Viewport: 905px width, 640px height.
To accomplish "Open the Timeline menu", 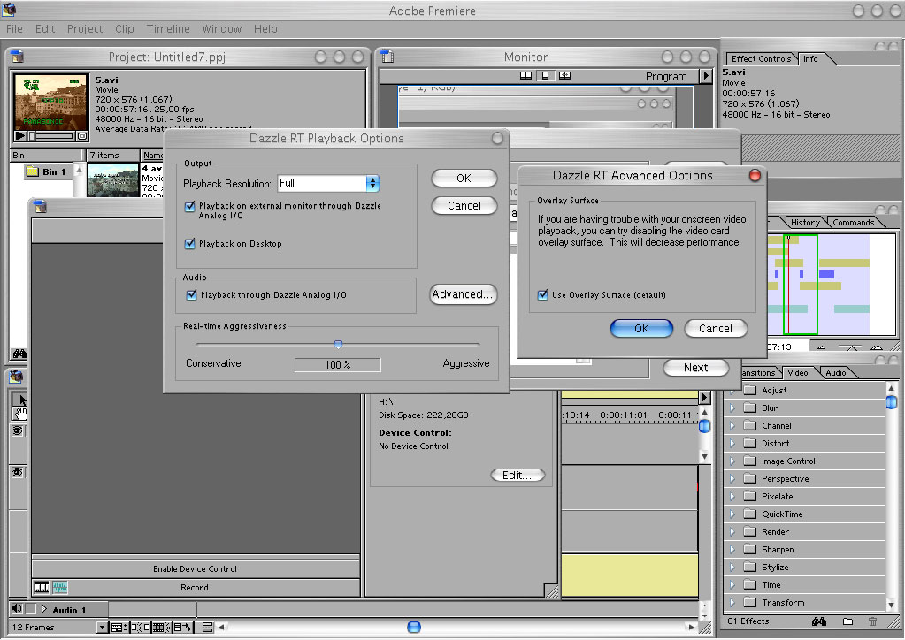I will pos(168,29).
